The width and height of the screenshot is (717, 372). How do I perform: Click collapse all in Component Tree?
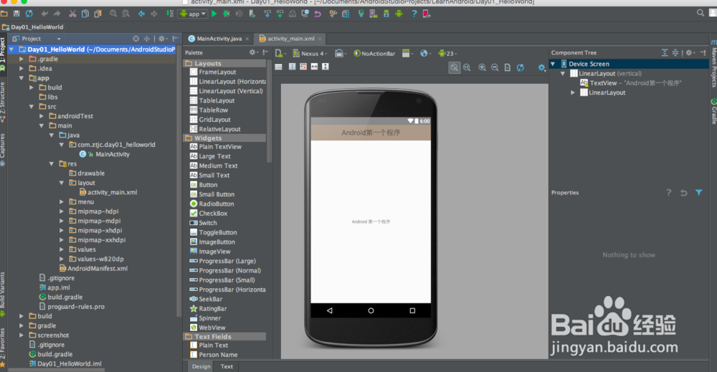point(675,53)
